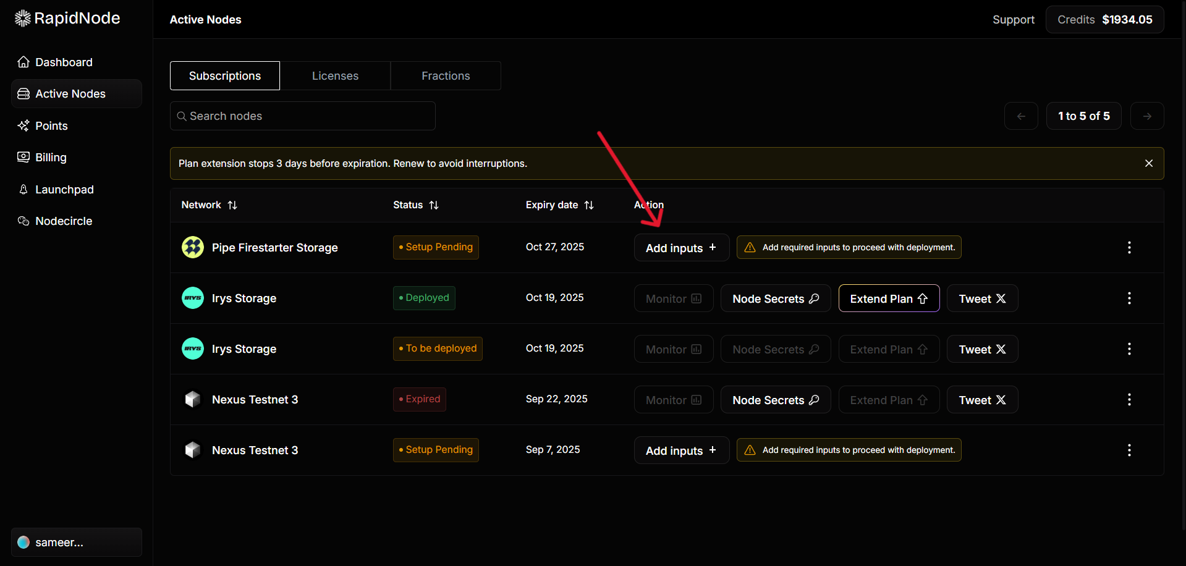Sort table by Expiry date column

click(589, 205)
